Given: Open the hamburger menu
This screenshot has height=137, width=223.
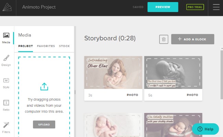Looking at the screenshot, I should (x=216, y=7).
